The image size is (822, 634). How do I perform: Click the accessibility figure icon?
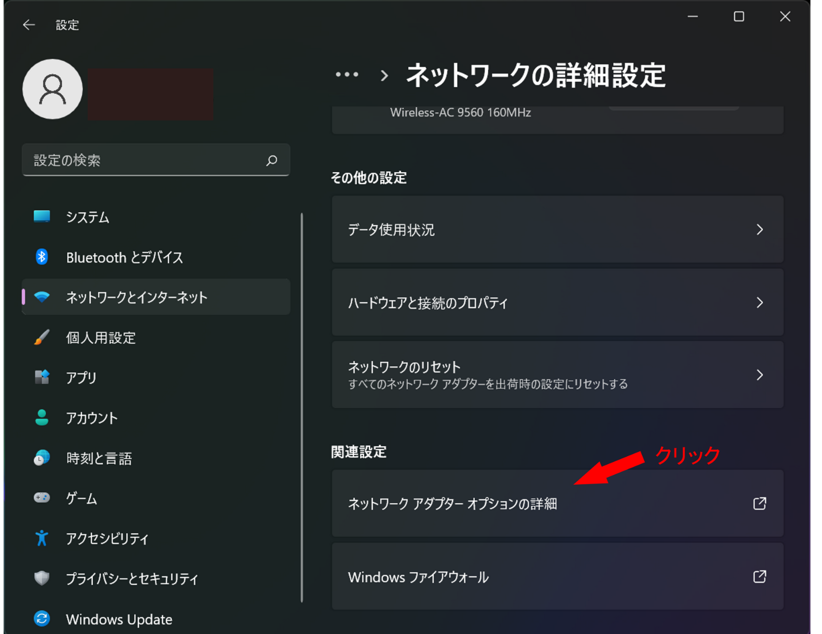pyautogui.click(x=42, y=538)
